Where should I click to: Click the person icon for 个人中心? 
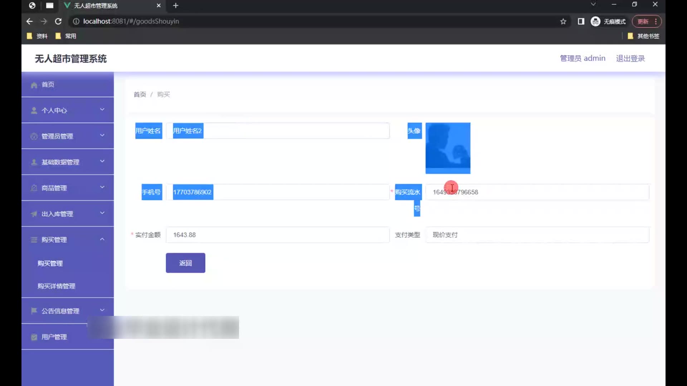click(34, 110)
